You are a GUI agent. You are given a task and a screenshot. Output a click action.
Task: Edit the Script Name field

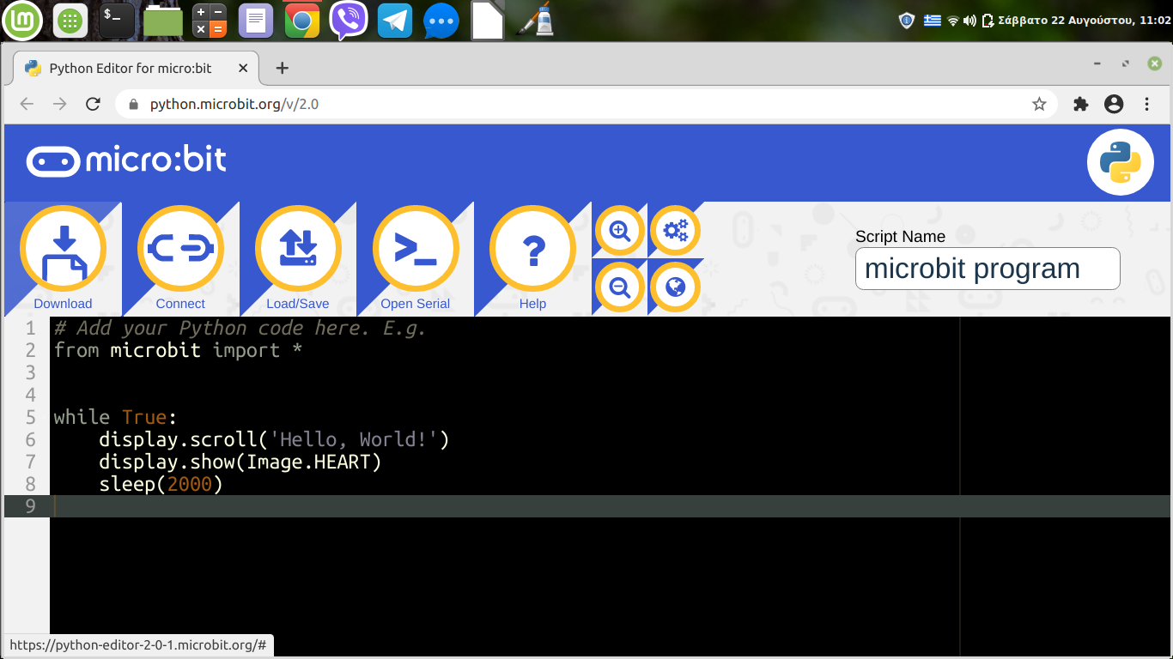point(988,269)
